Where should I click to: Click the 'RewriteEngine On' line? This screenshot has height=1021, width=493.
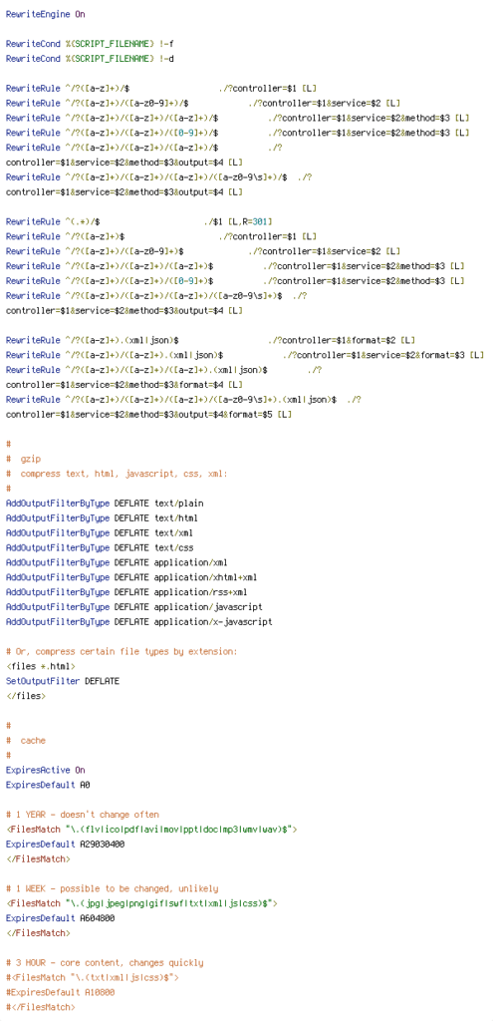click(x=45, y=14)
